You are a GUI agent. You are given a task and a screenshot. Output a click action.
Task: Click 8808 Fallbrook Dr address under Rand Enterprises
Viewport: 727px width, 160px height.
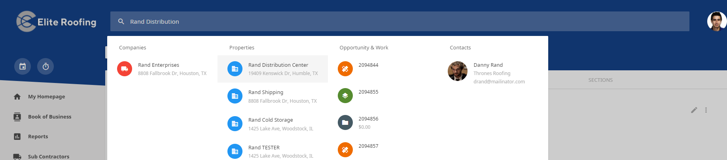pos(172,73)
